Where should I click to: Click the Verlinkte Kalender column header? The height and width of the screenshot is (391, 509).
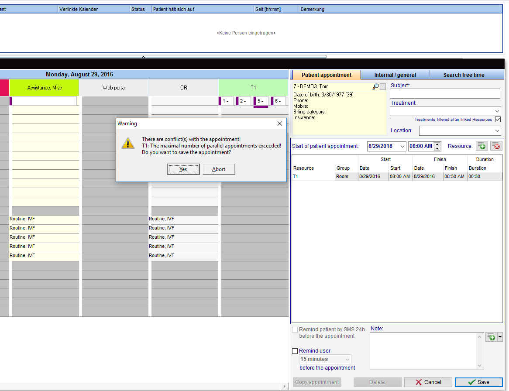coord(94,9)
